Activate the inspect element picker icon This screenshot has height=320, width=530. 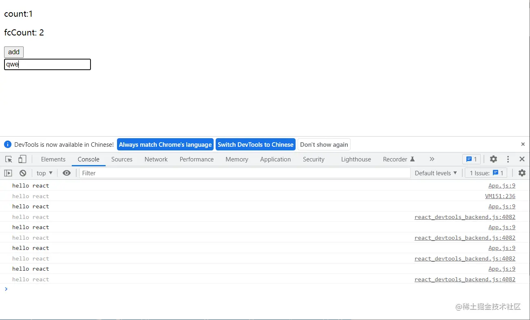pyautogui.click(x=9, y=159)
